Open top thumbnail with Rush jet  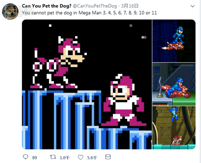174,41
